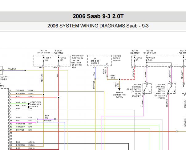Click the 'CRUISE CONTROL BRAKE SWITCH' label
This screenshot has height=150, width=186.
134,87
